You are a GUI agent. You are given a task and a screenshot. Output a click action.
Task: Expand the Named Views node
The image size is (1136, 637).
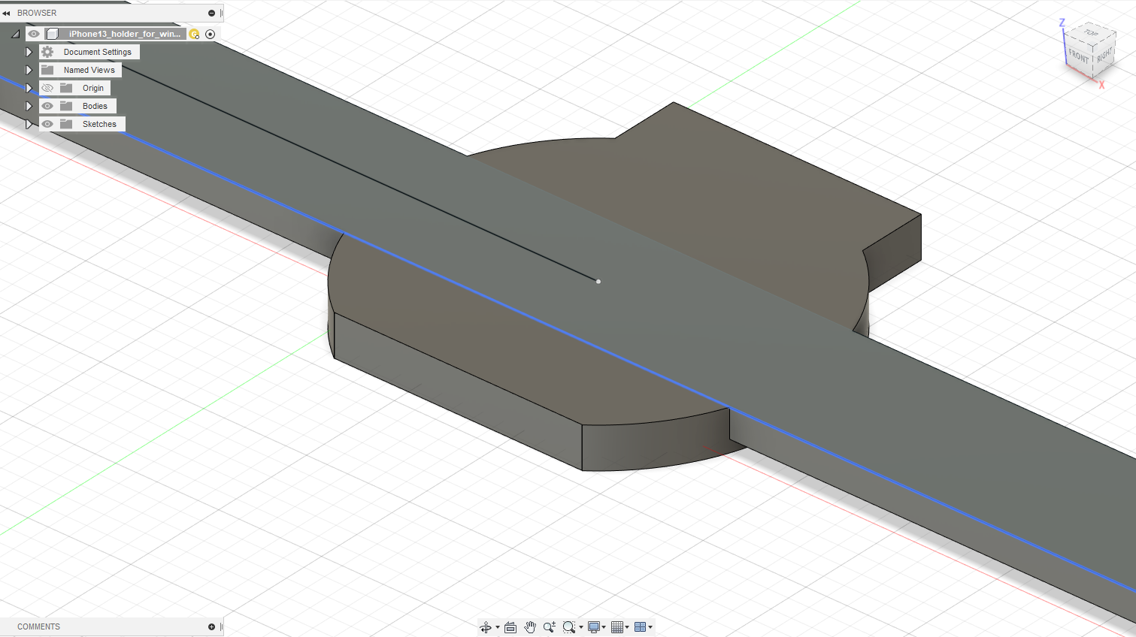pyautogui.click(x=29, y=70)
